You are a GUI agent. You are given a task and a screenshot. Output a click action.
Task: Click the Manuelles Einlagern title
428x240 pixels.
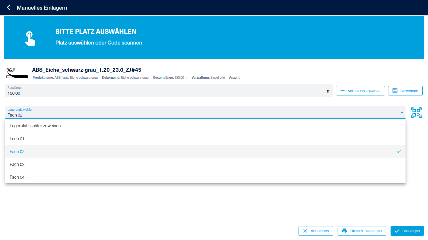42,8
